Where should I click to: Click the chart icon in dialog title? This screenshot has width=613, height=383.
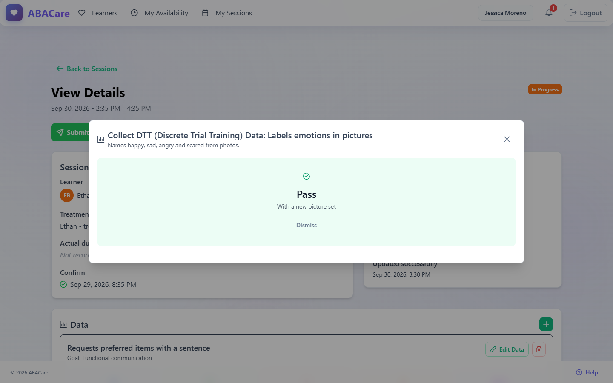coord(101,139)
